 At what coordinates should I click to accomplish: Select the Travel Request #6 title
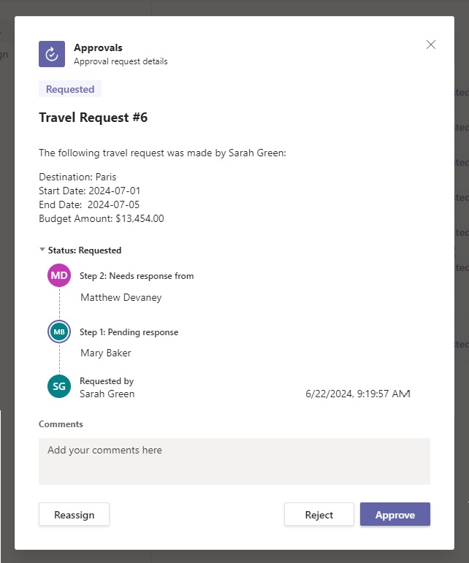pos(93,118)
